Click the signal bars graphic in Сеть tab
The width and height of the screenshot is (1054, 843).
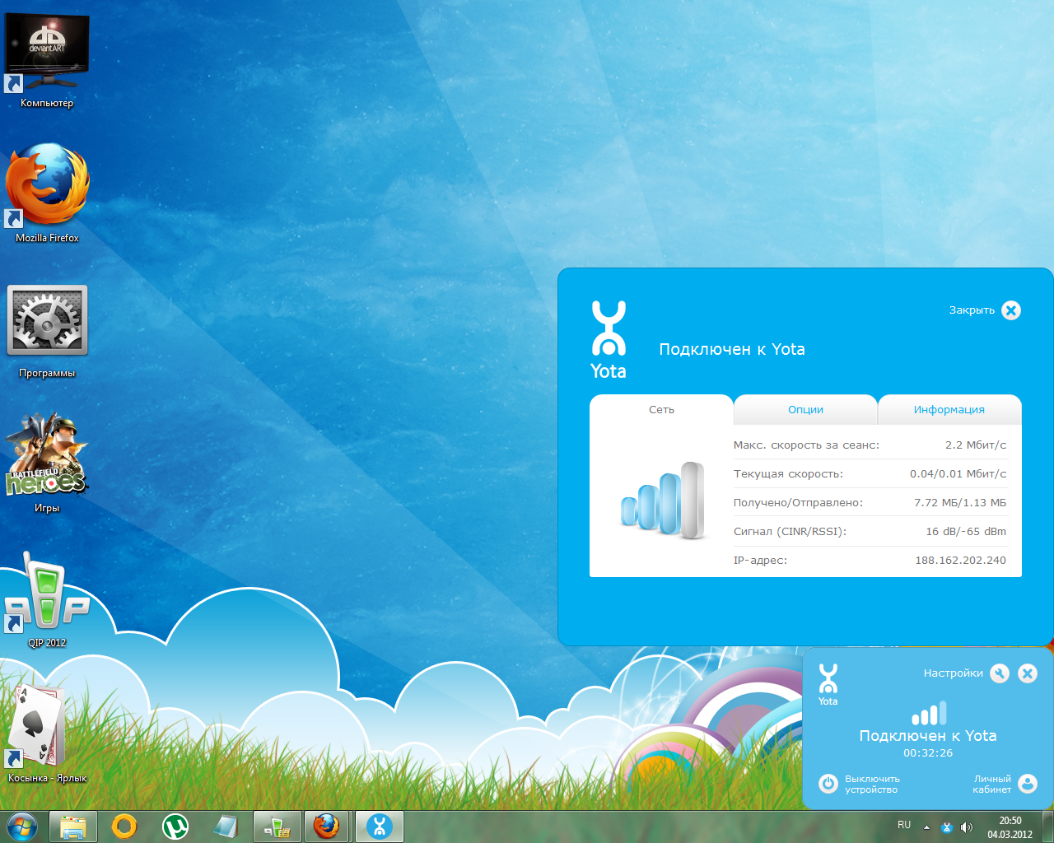click(663, 501)
